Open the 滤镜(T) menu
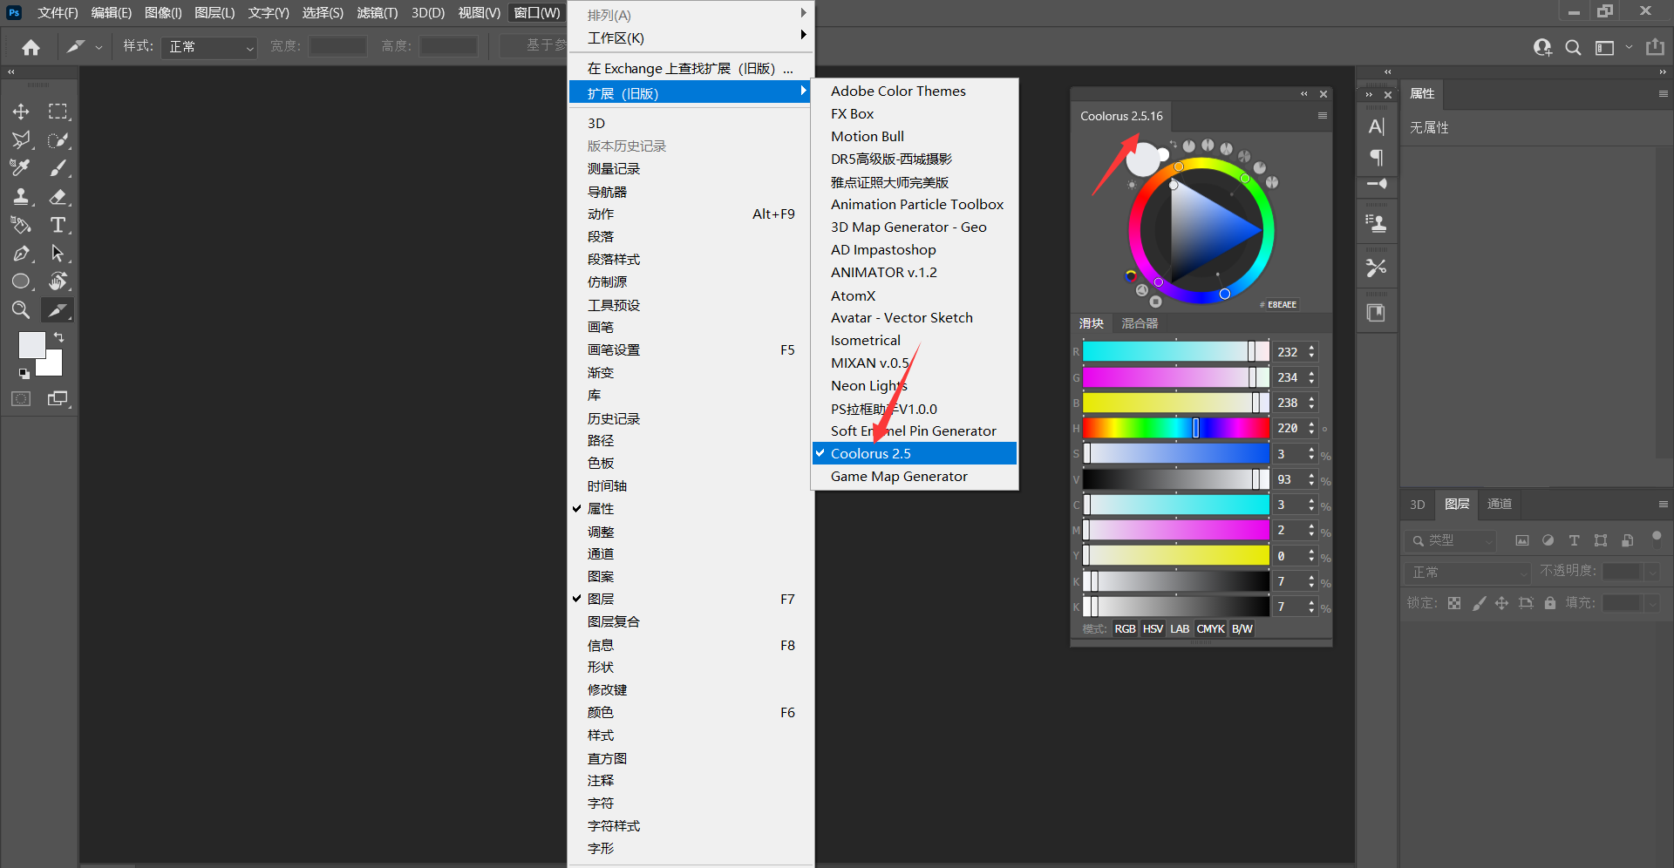1674x868 pixels. pos(377,12)
